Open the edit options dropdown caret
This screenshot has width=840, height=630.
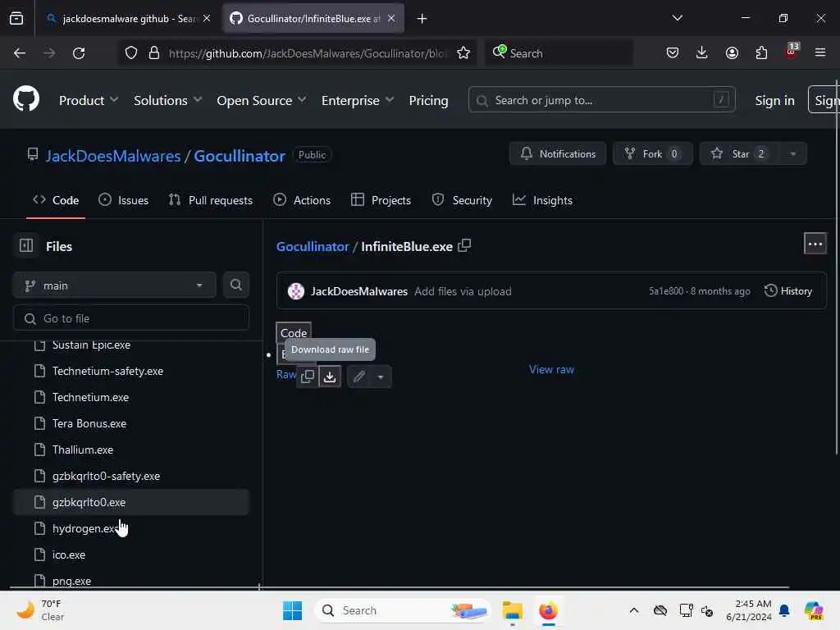coord(381,377)
